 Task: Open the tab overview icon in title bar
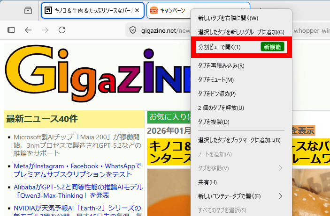point(28,10)
